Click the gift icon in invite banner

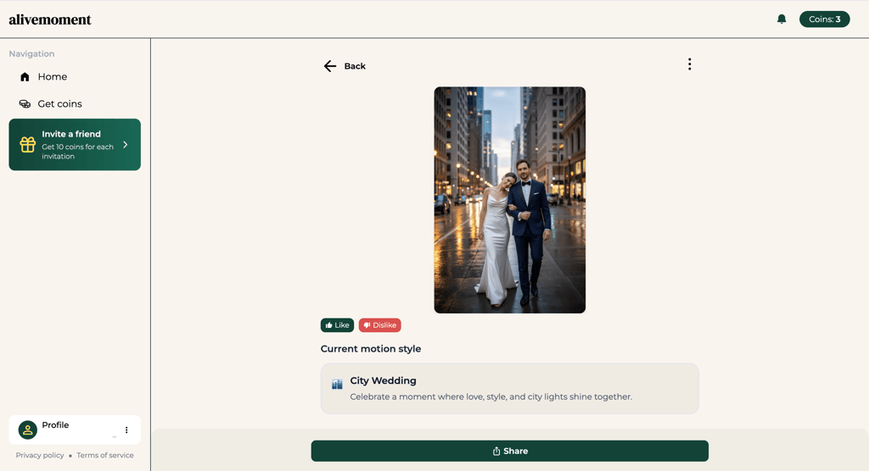point(28,145)
